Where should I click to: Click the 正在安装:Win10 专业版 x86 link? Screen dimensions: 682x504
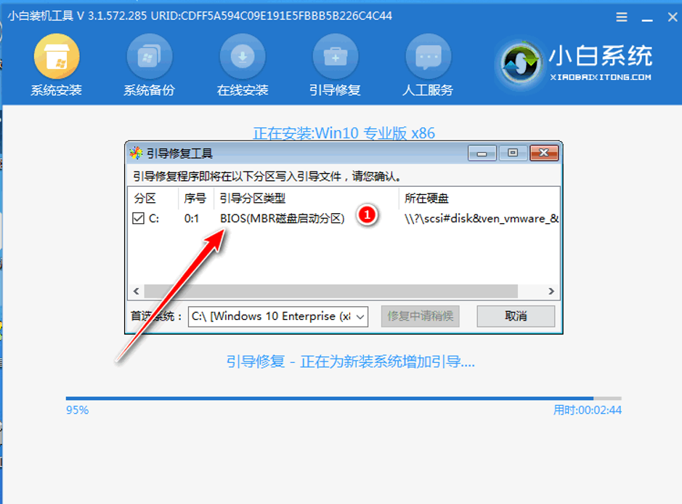(x=344, y=133)
